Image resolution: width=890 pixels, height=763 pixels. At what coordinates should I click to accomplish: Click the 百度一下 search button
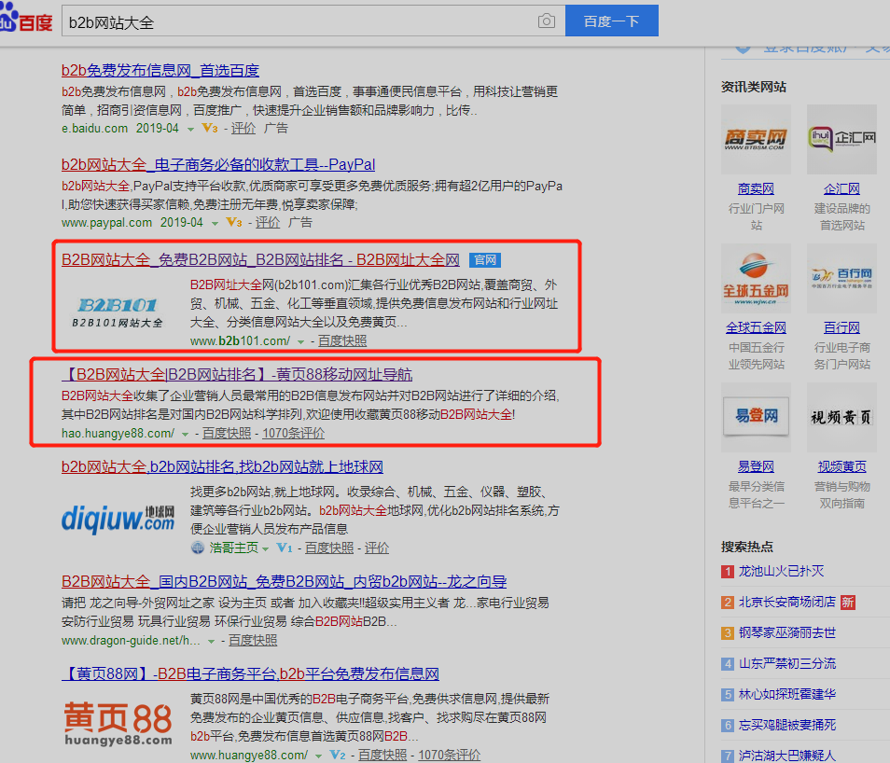pos(612,21)
